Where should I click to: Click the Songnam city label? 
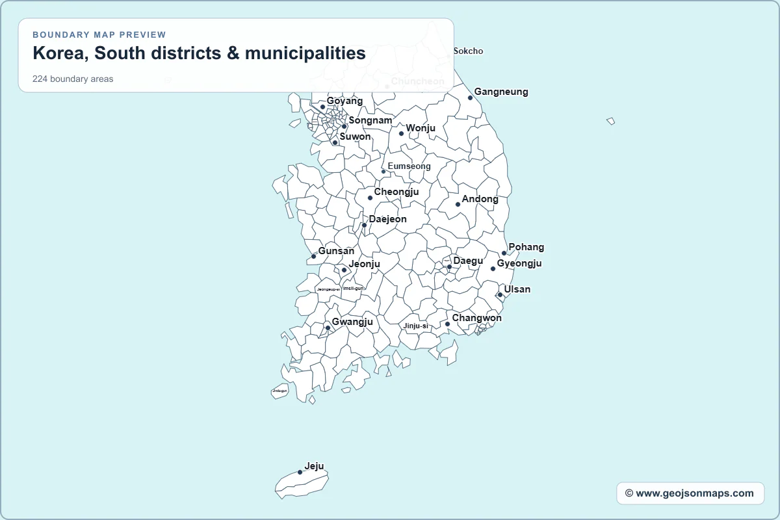(x=370, y=120)
